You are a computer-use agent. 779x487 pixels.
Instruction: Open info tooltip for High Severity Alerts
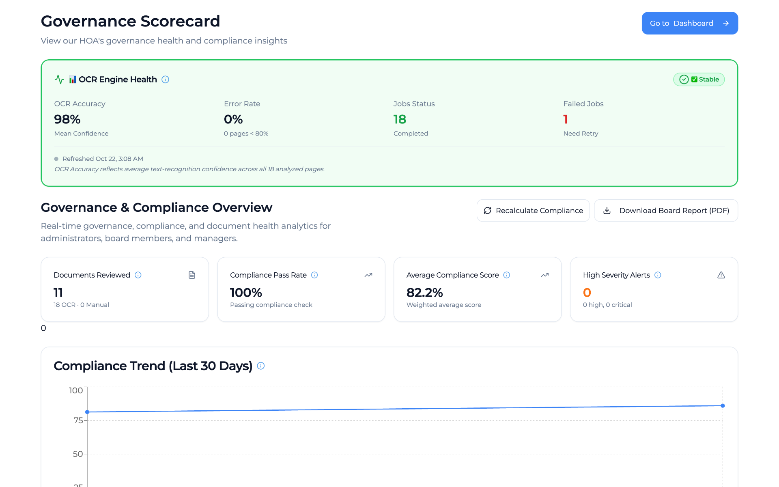658,275
